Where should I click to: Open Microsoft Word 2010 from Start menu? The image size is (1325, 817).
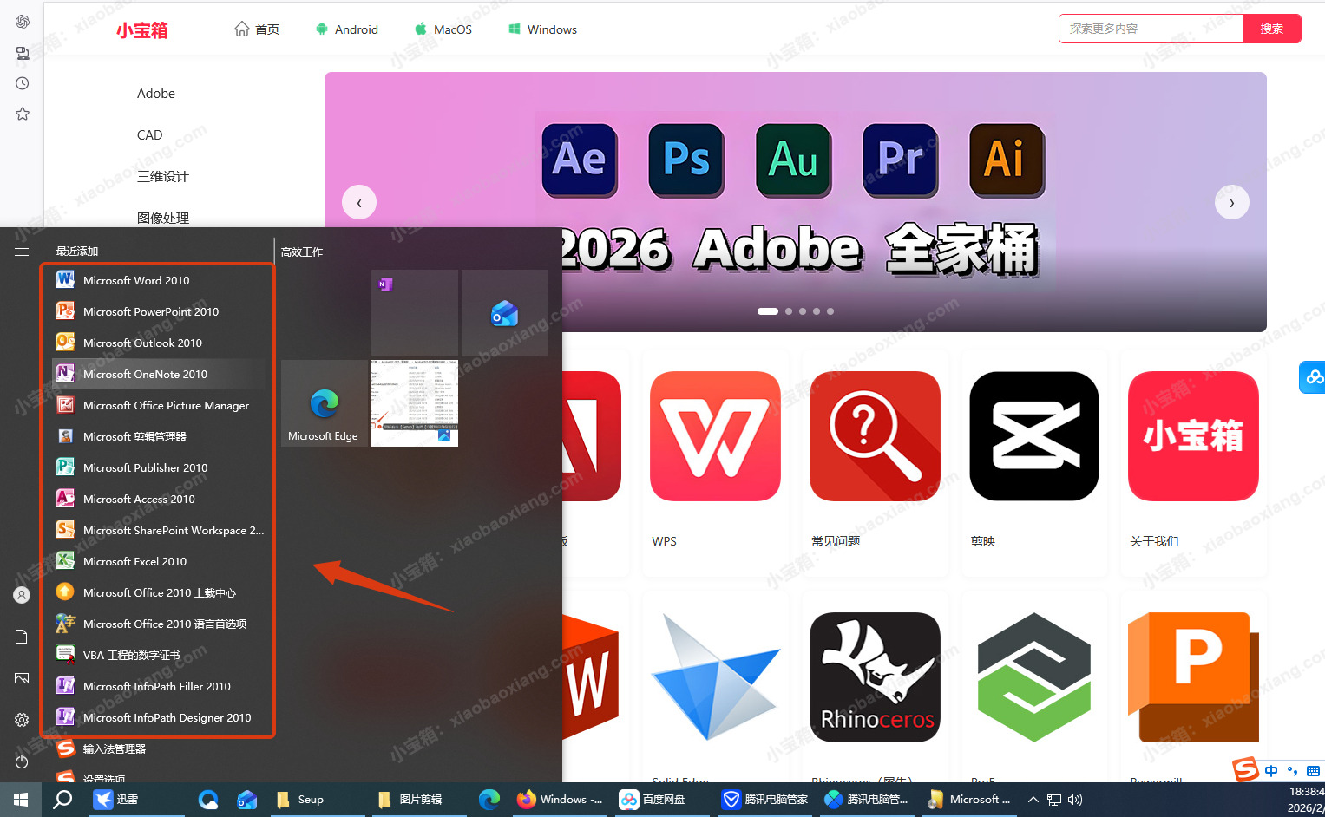click(x=136, y=280)
